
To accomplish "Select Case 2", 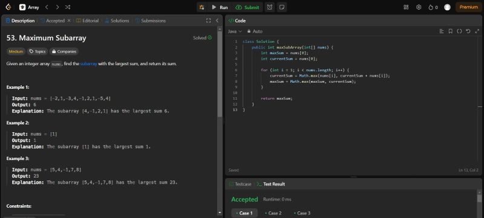I will pyautogui.click(x=273, y=213).
